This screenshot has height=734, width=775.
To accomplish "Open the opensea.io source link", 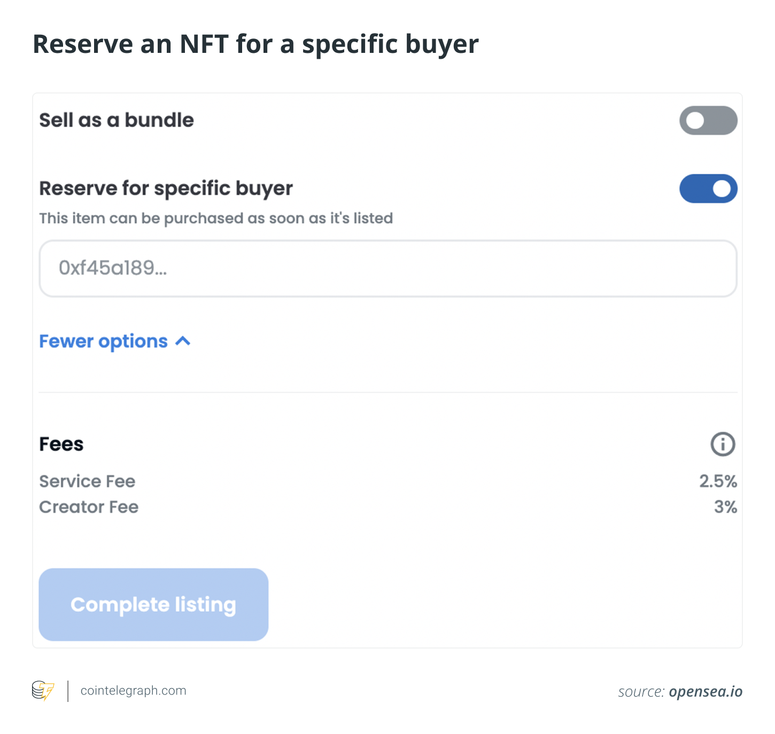I will pos(706,691).
